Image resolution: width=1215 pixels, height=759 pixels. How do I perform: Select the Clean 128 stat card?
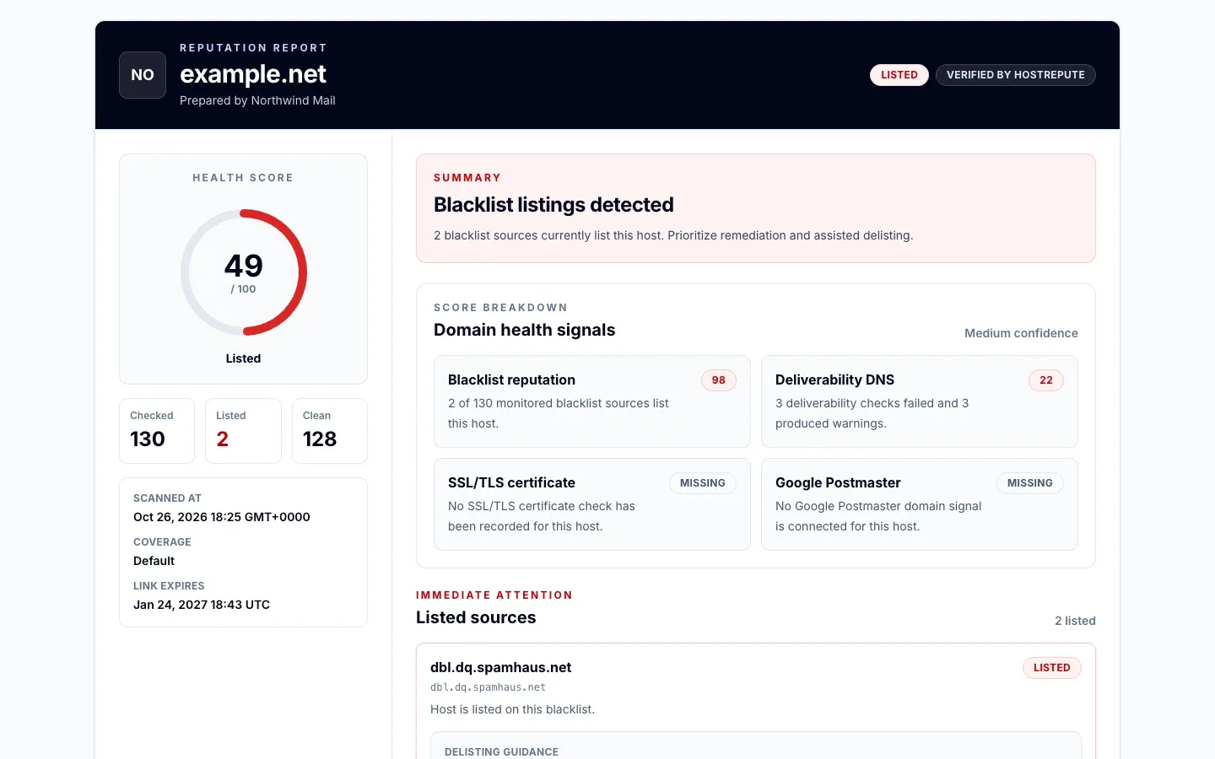click(330, 431)
